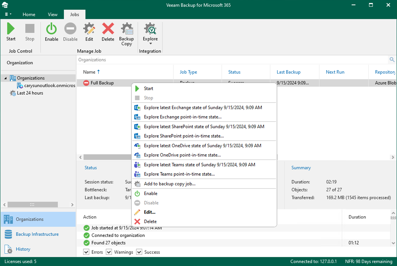Choose Start in the context menu
The image size is (397, 266).
(204, 88)
